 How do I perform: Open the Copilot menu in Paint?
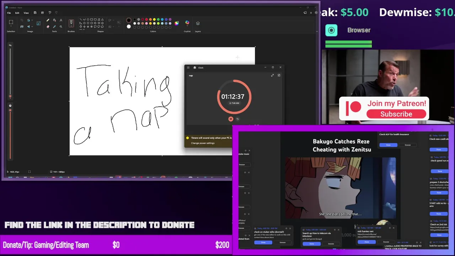pyautogui.click(x=187, y=23)
